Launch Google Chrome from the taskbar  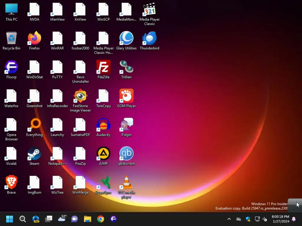[x=101, y=219]
